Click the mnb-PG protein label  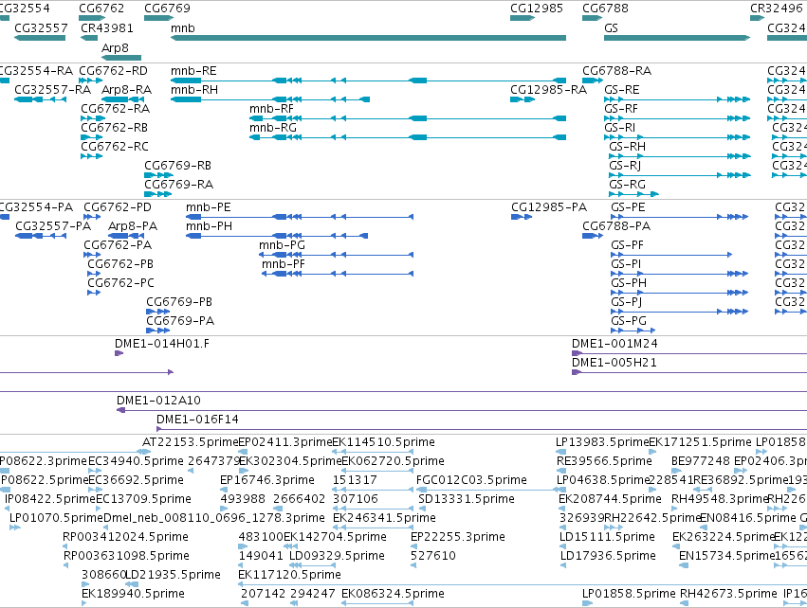282,245
